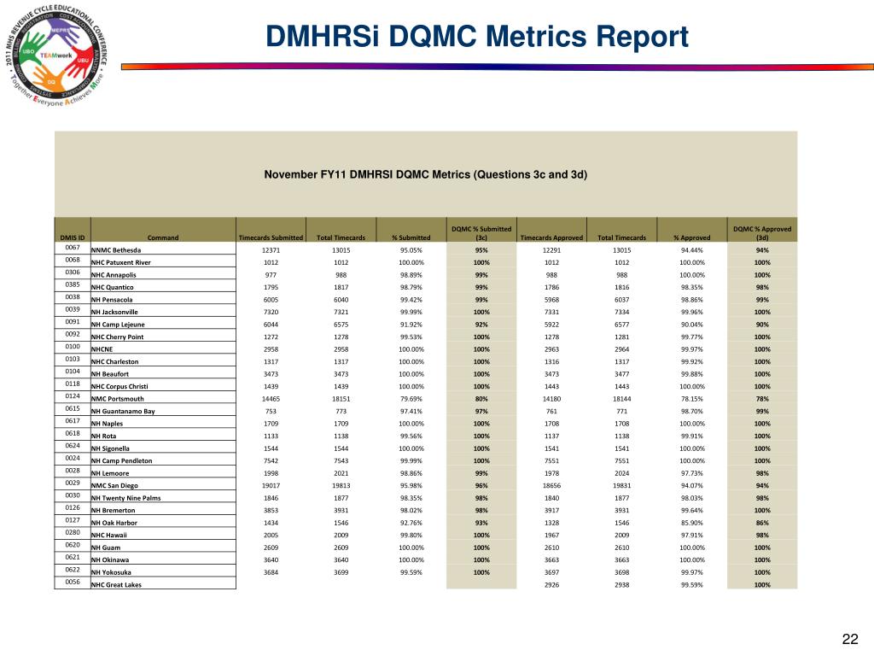Click the 97.41% value for Guantanamo Bay
Viewport: 874px width, 656px height.
[x=411, y=411]
